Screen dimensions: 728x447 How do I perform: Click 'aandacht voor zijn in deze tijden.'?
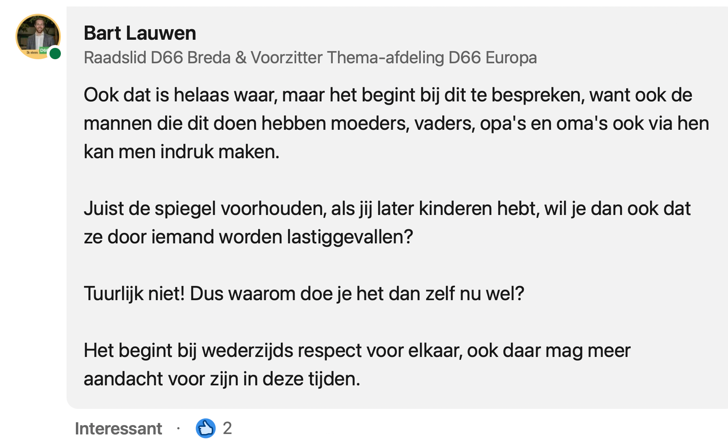tap(222, 379)
